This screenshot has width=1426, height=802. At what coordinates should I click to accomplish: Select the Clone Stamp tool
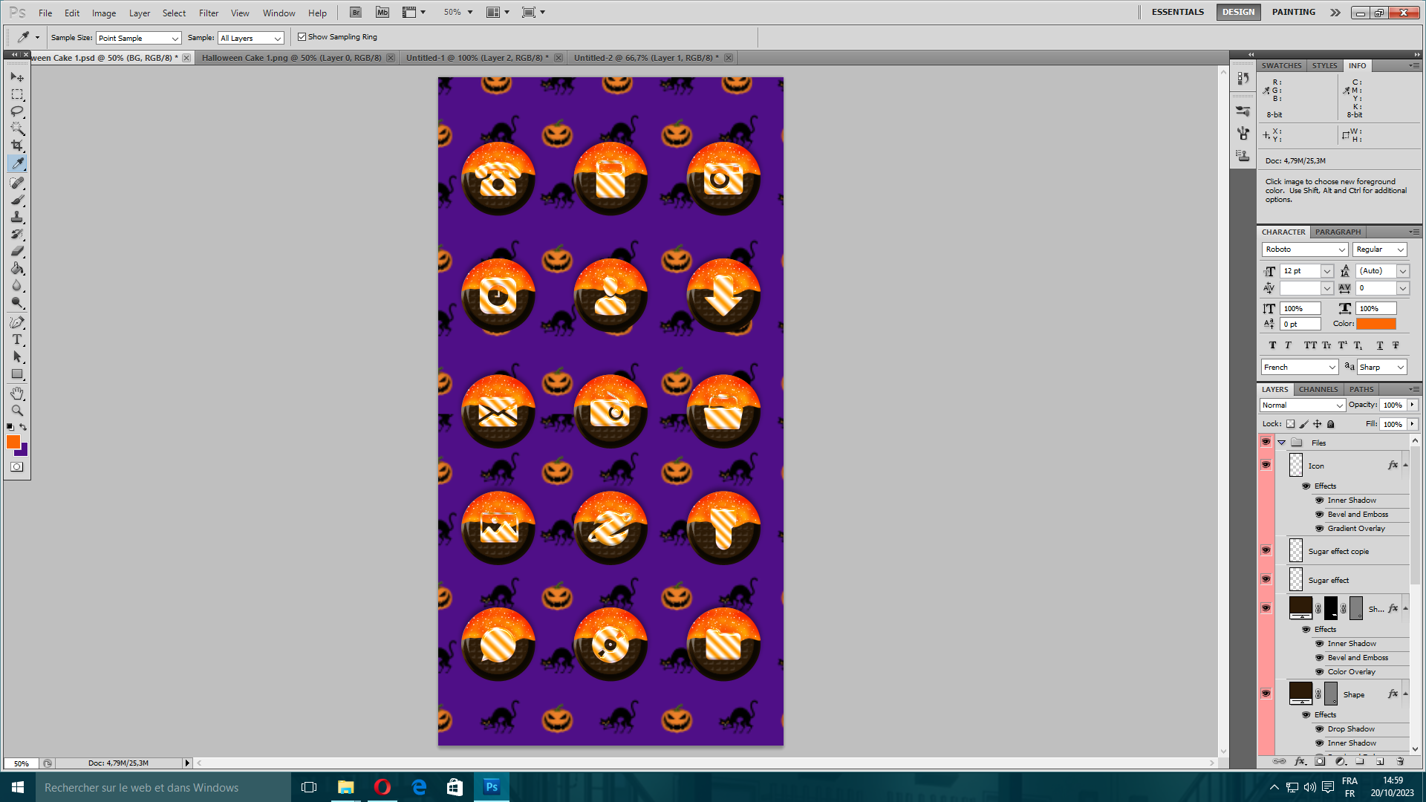(x=17, y=217)
